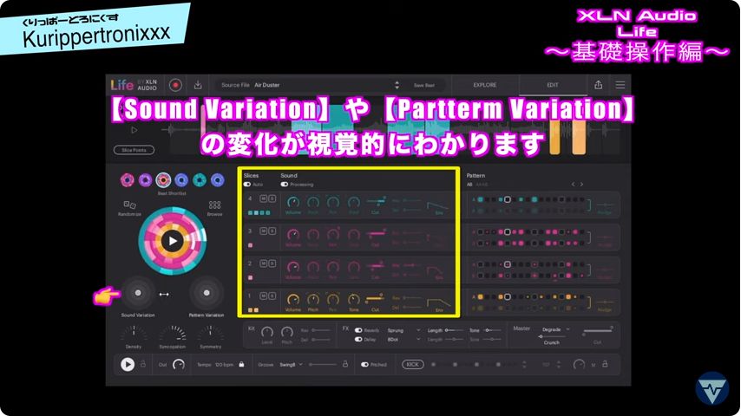Click the Density knob
Viewport: 741px width, 416px height.
tap(134, 335)
